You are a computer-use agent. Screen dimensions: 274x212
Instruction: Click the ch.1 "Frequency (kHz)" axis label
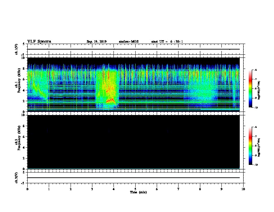click(19, 80)
